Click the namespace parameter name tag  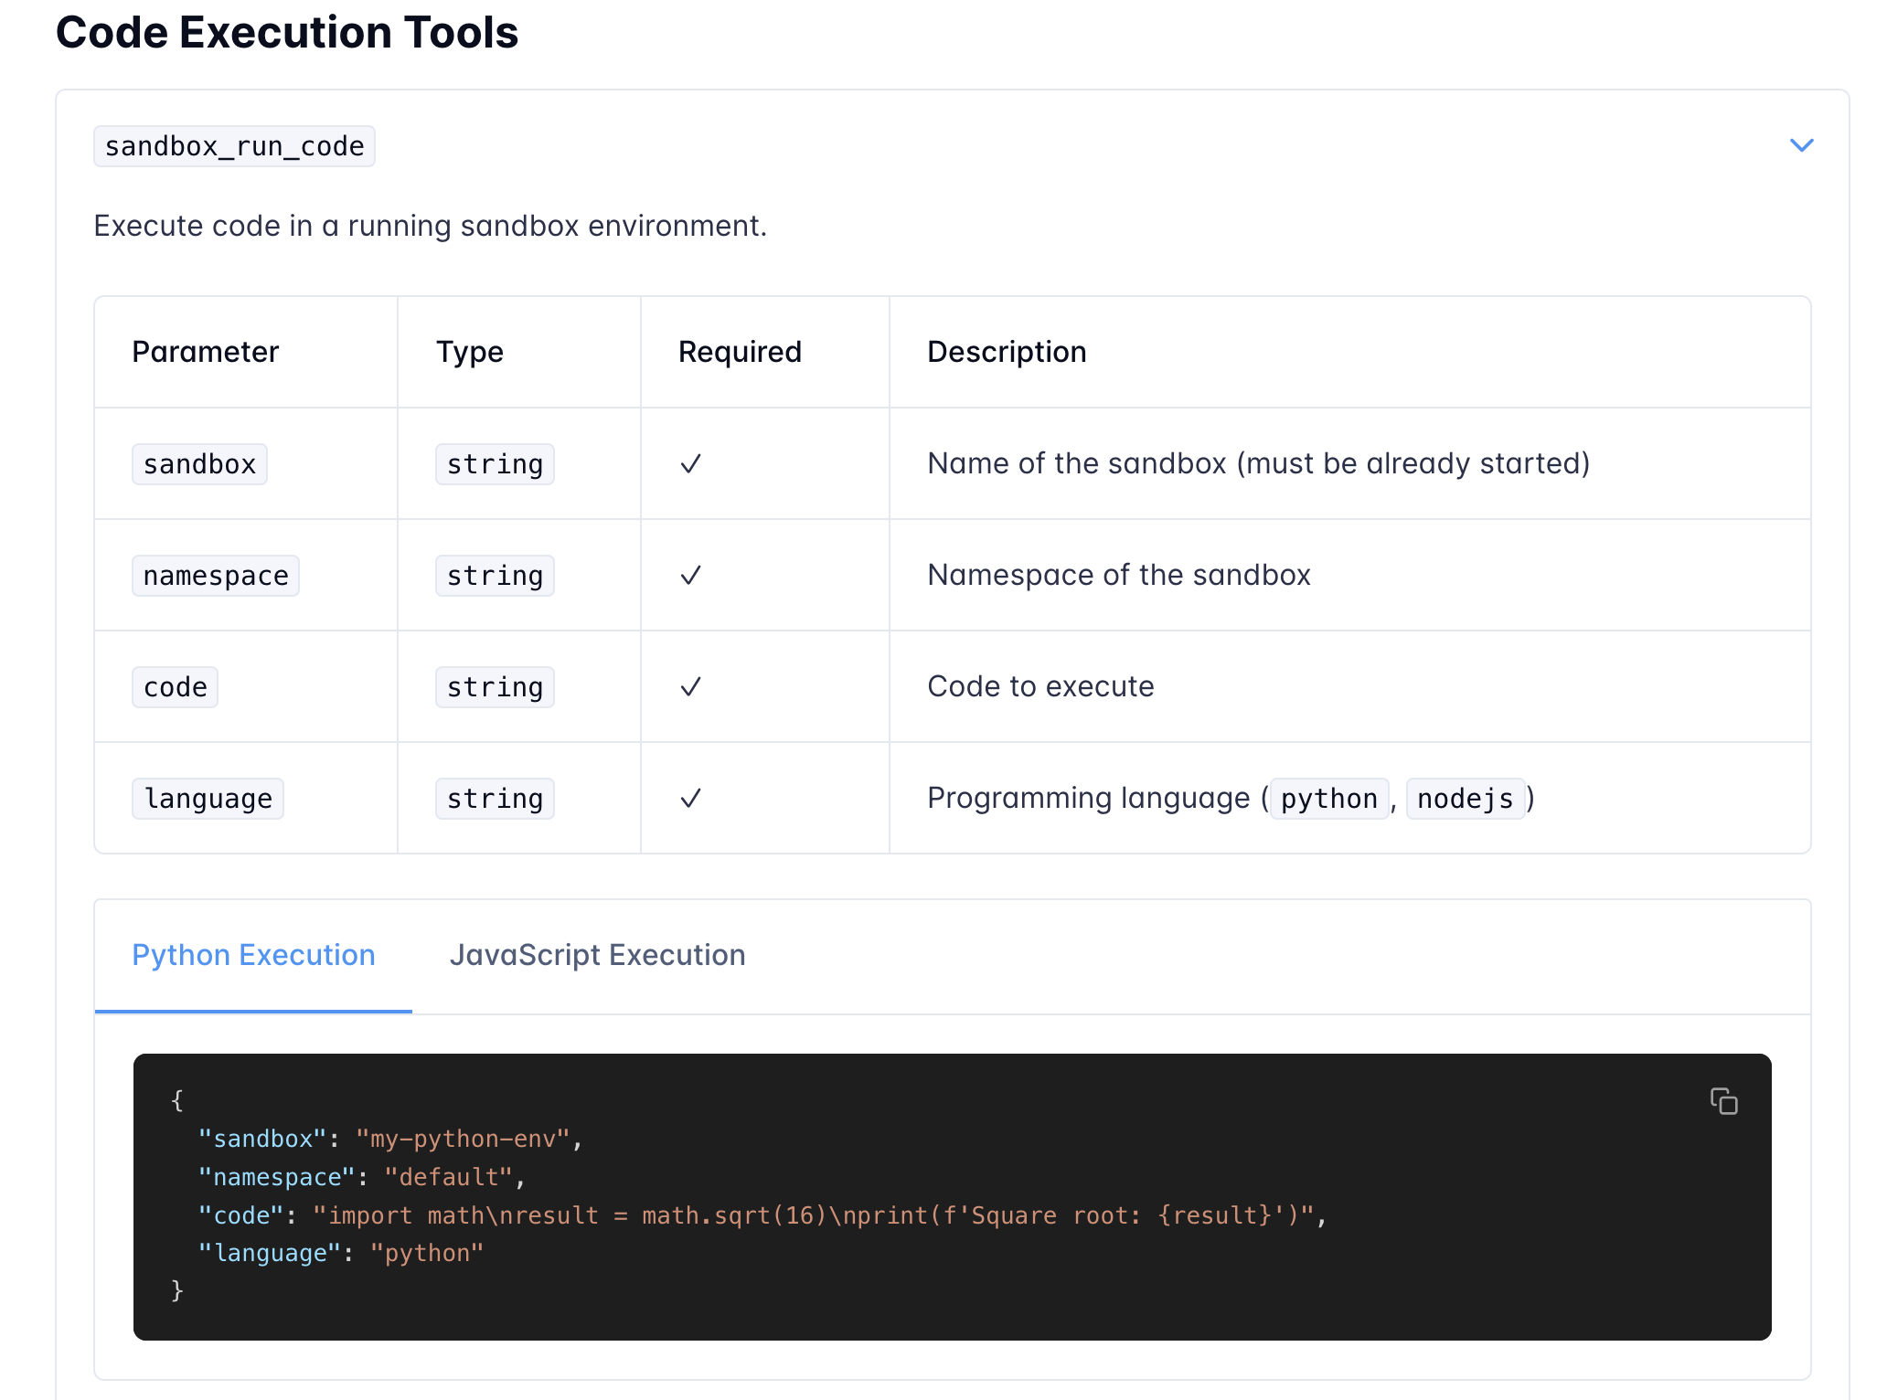[216, 576]
